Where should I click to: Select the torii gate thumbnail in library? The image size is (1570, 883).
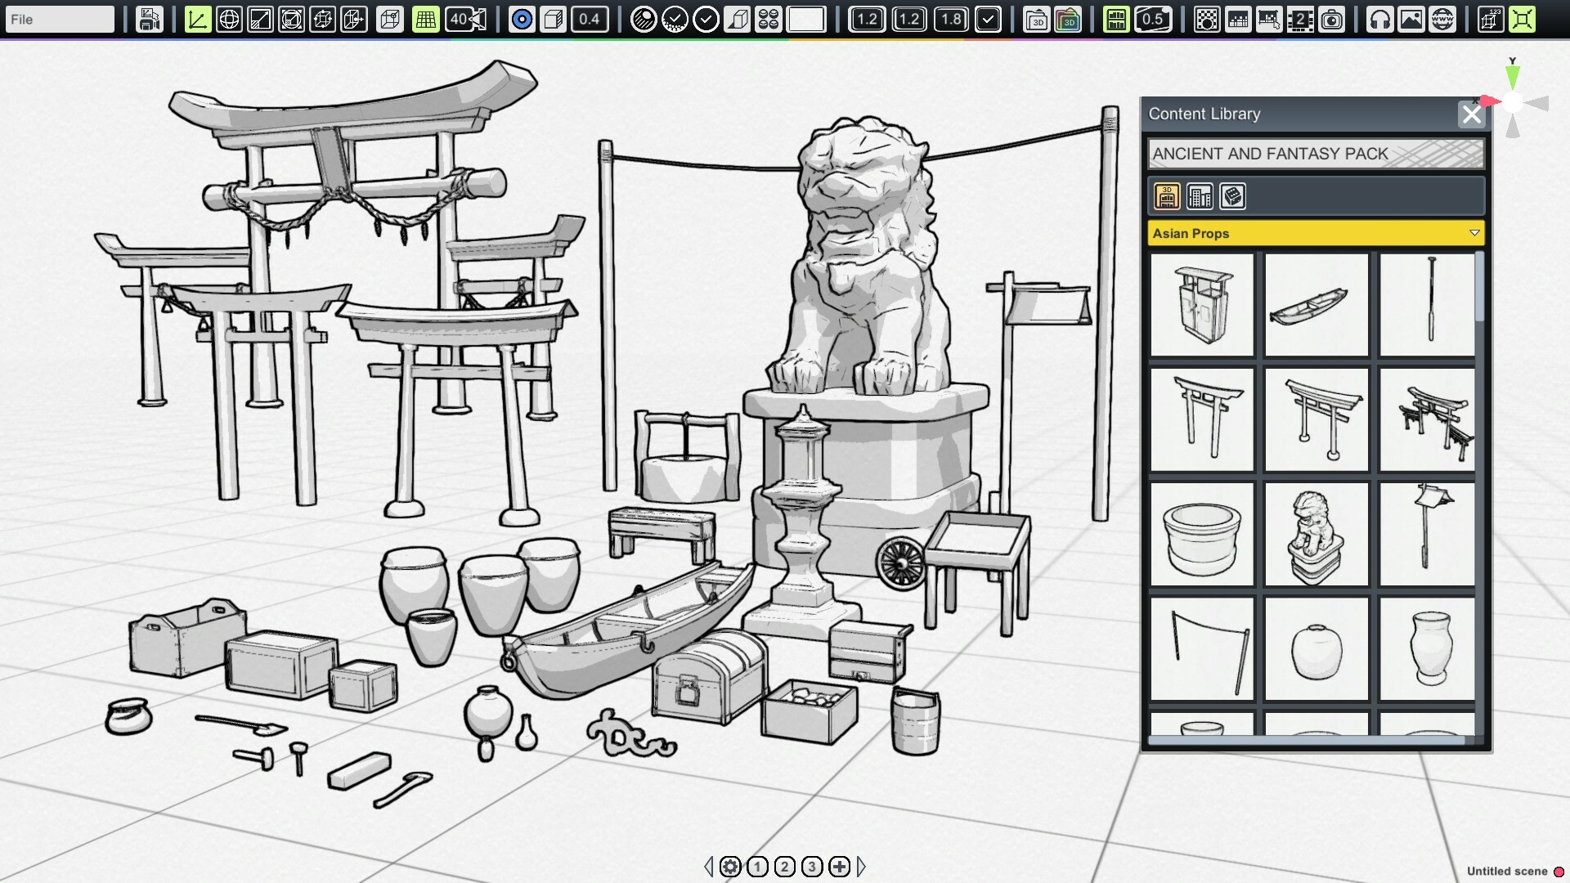1202,419
